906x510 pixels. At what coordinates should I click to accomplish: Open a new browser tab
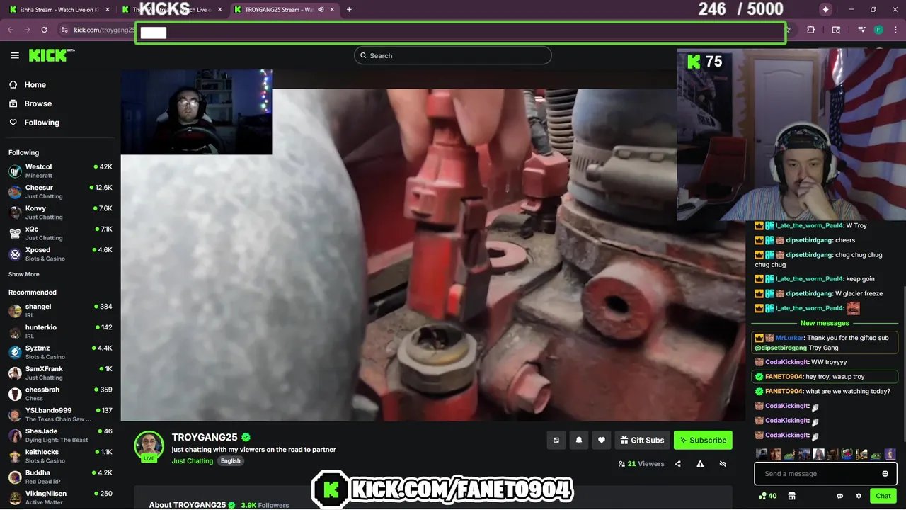point(349,9)
